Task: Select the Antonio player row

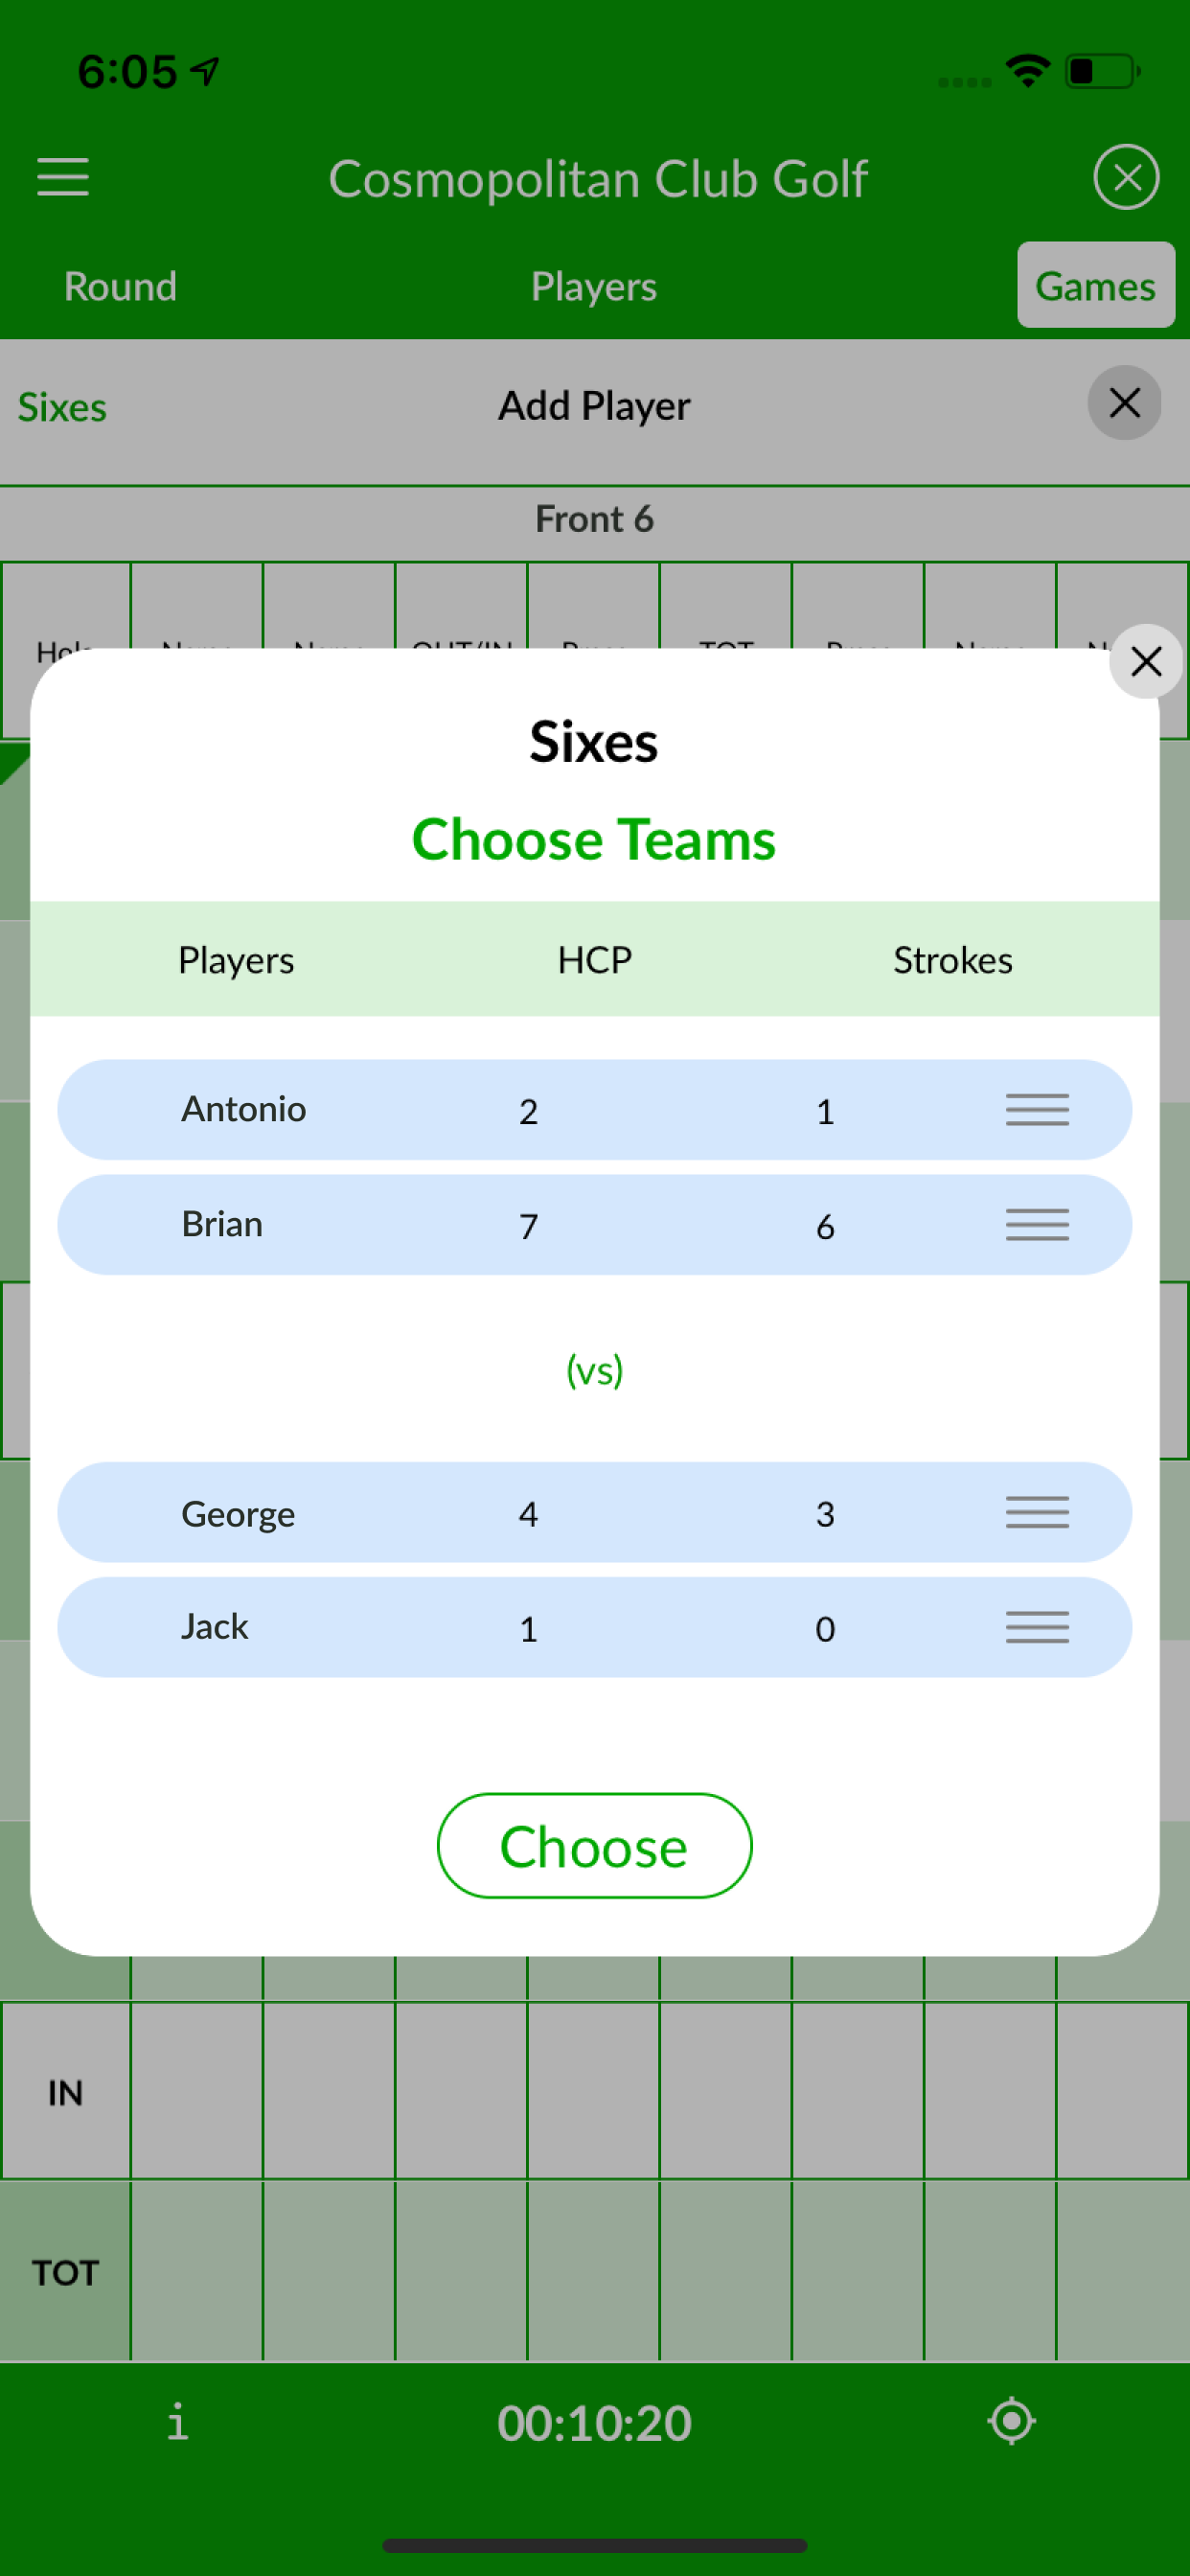Action: pyautogui.click(x=500, y=1109)
